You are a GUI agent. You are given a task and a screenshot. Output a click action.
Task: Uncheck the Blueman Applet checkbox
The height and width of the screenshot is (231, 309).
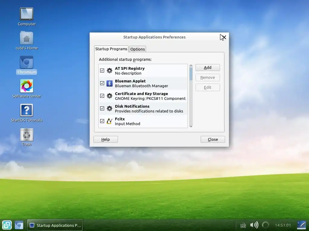[x=102, y=83]
